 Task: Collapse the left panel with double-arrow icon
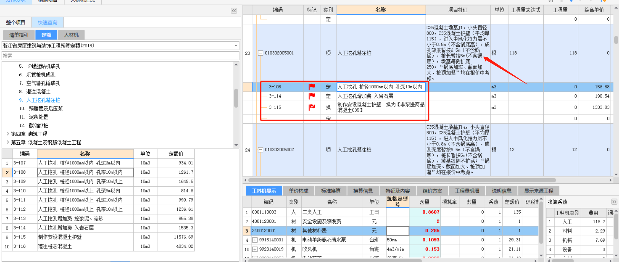point(234,11)
